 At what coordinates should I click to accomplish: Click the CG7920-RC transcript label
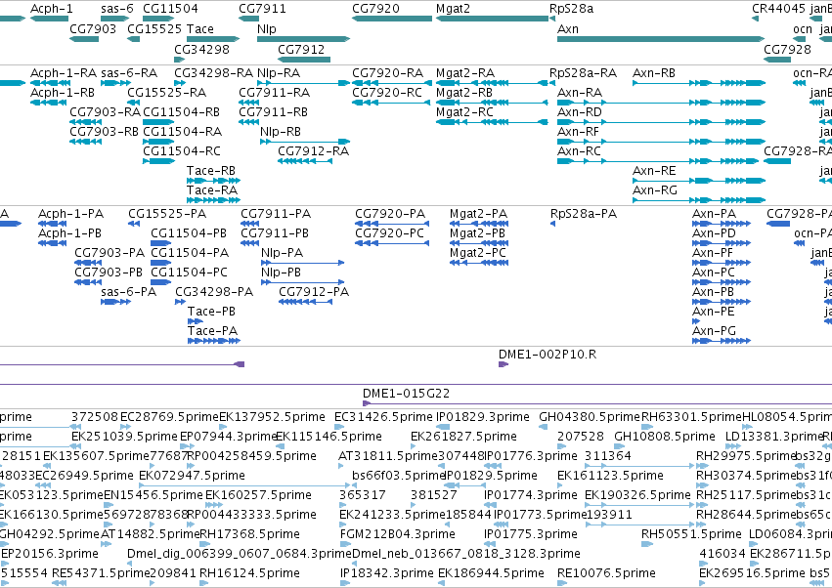(x=387, y=93)
